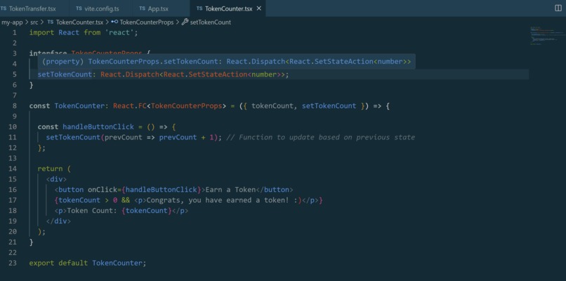Switch to the App.tsx tab
The height and width of the screenshot is (281, 566).
point(157,8)
